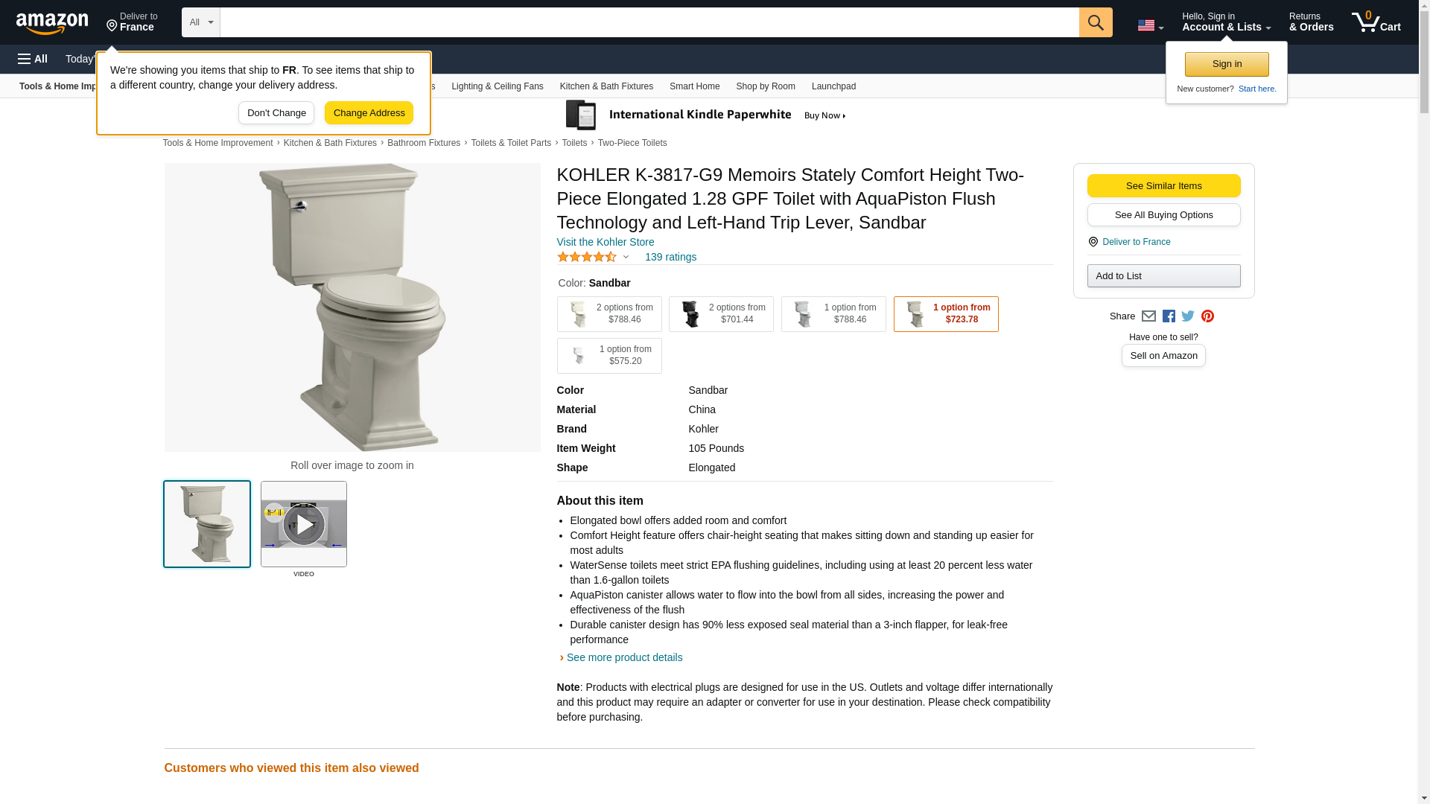Choose the Sandbar $723.78 option

coord(946,314)
